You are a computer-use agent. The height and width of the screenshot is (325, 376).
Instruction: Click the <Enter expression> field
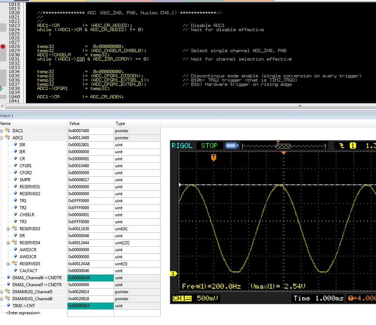[23, 313]
